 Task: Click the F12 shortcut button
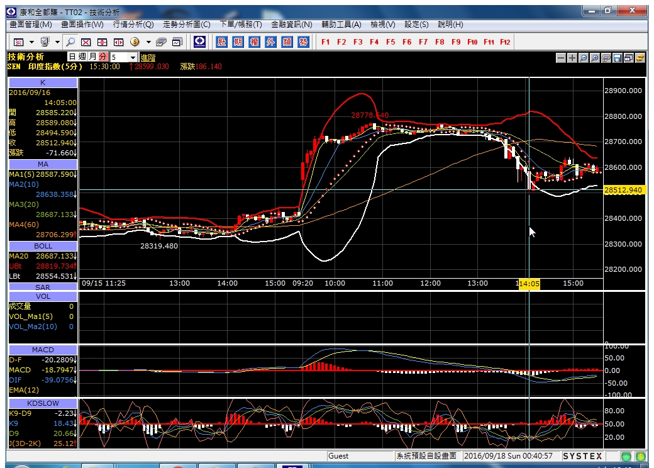pyautogui.click(x=505, y=42)
